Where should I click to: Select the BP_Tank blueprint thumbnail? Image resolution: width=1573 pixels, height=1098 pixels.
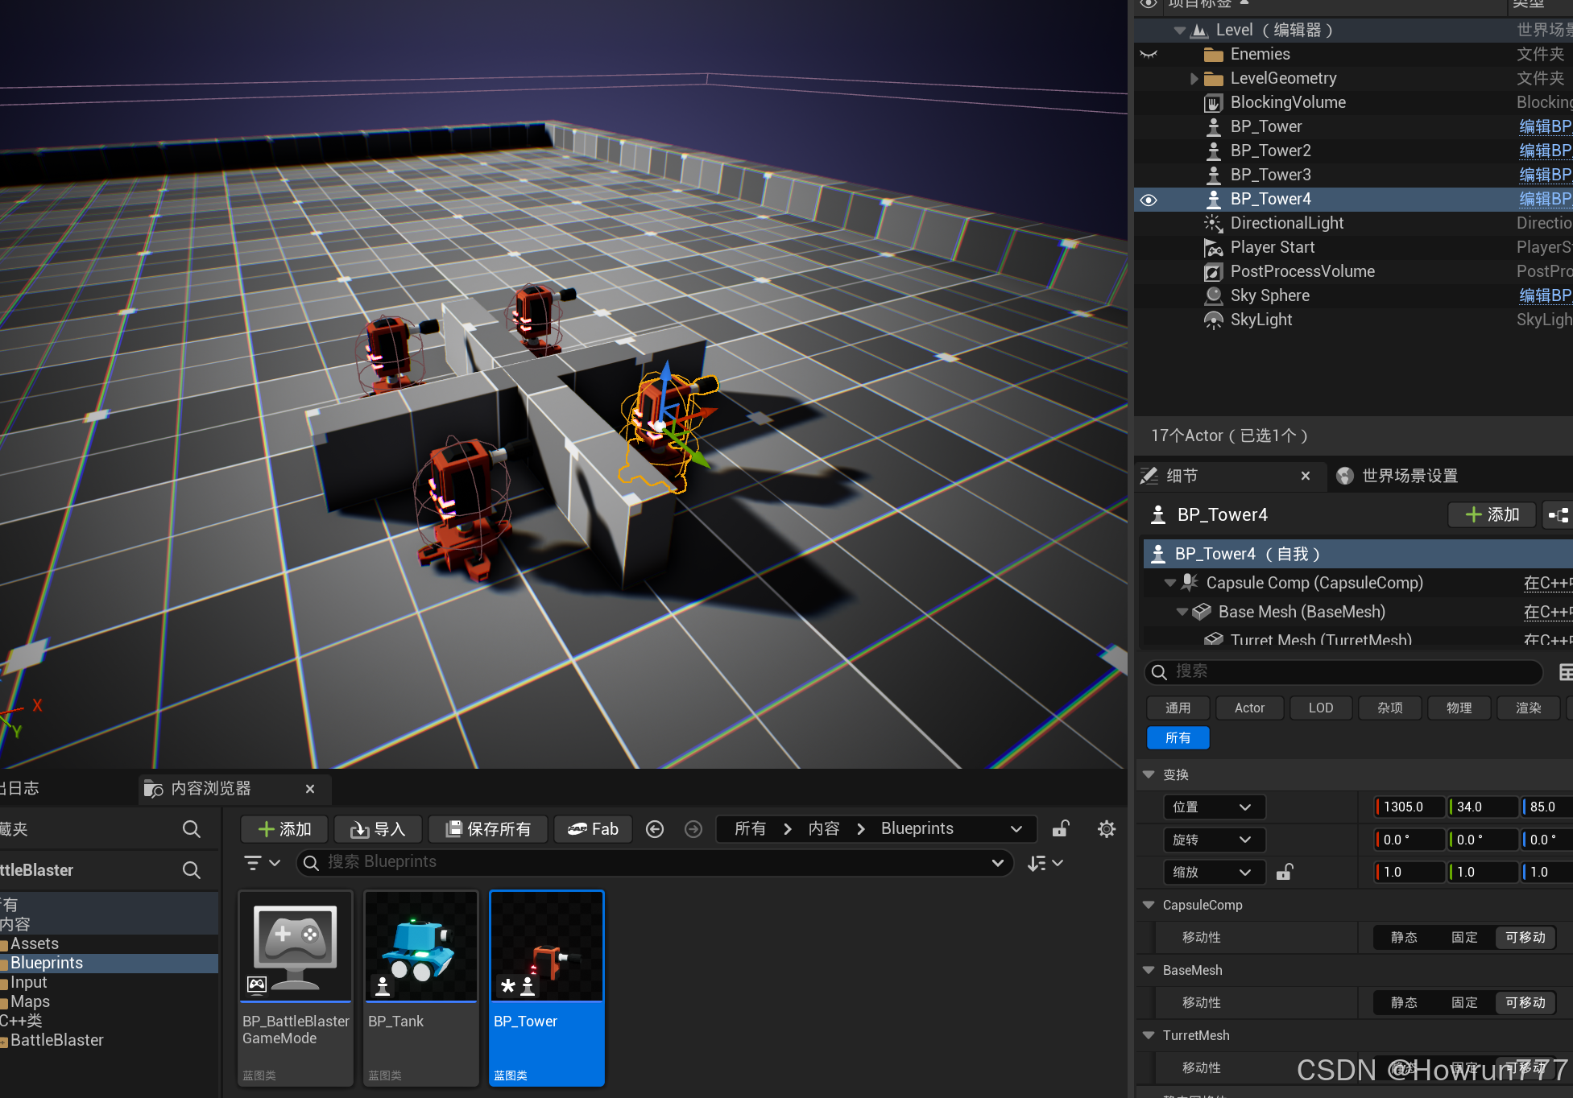coord(421,947)
